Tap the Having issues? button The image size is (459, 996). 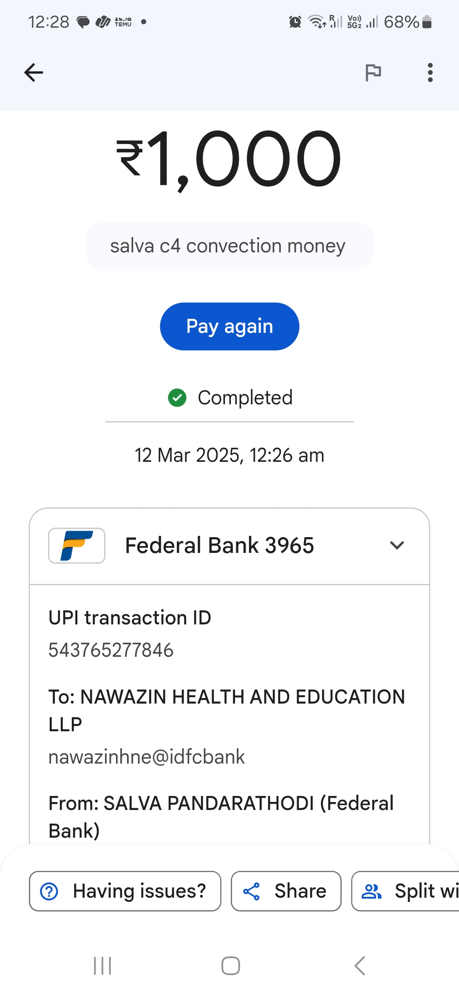(x=125, y=891)
